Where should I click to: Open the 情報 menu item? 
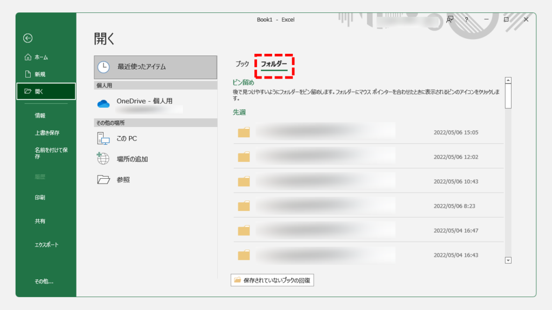(x=40, y=115)
